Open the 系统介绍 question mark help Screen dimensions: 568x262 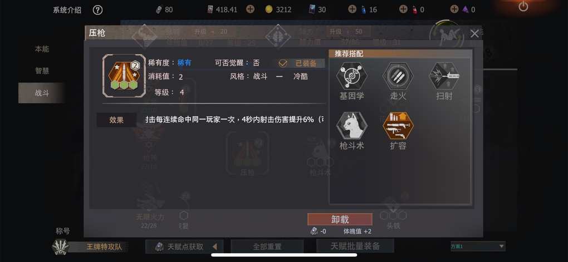click(x=97, y=10)
